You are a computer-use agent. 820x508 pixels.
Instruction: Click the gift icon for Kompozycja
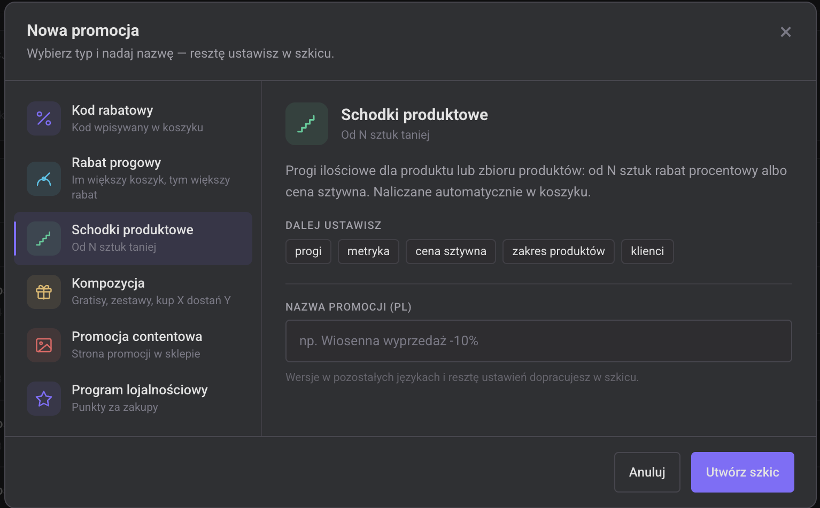pyautogui.click(x=44, y=292)
